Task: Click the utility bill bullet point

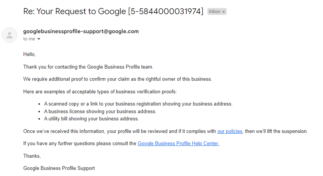Action: (91, 118)
